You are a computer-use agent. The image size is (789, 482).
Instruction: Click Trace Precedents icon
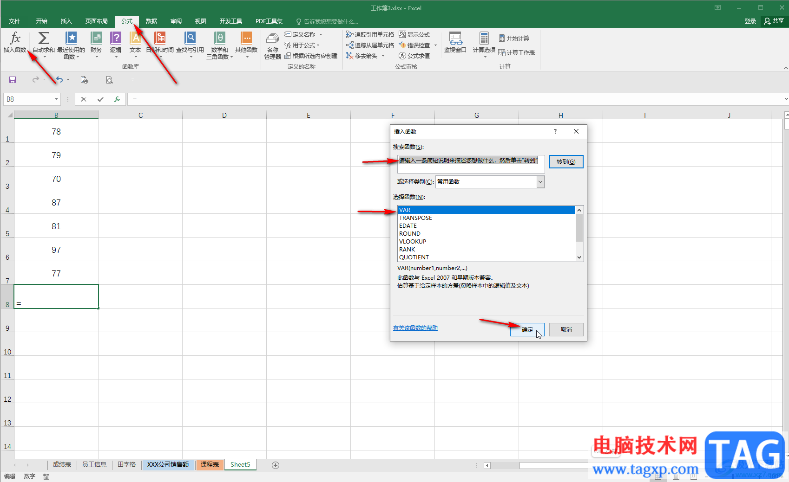click(x=350, y=34)
